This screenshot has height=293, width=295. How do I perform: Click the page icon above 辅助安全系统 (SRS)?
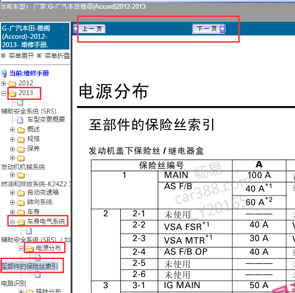tap(20, 102)
